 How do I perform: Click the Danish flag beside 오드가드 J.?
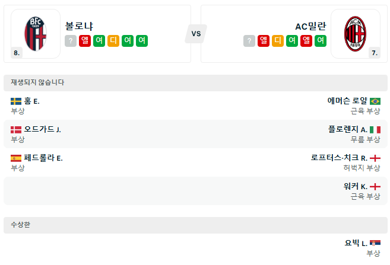pyautogui.click(x=16, y=130)
